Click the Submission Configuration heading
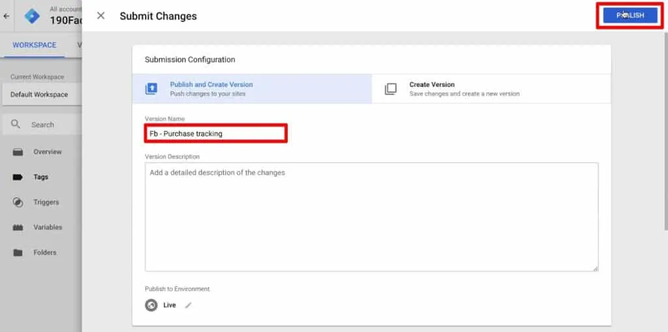 pyautogui.click(x=190, y=59)
